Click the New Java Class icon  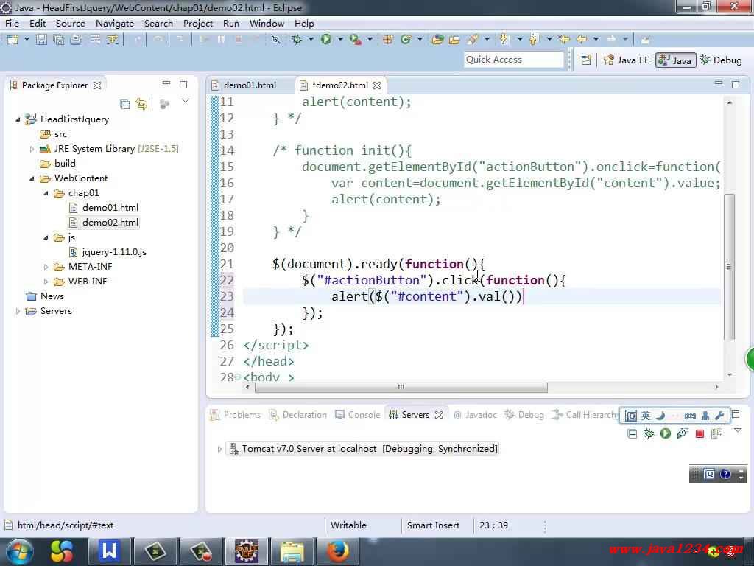406,40
